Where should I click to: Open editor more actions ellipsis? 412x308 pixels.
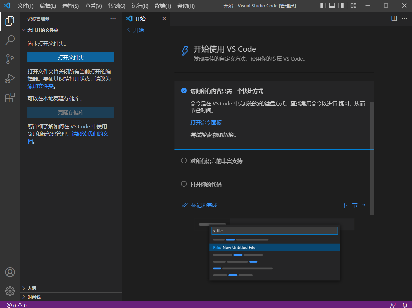404,19
